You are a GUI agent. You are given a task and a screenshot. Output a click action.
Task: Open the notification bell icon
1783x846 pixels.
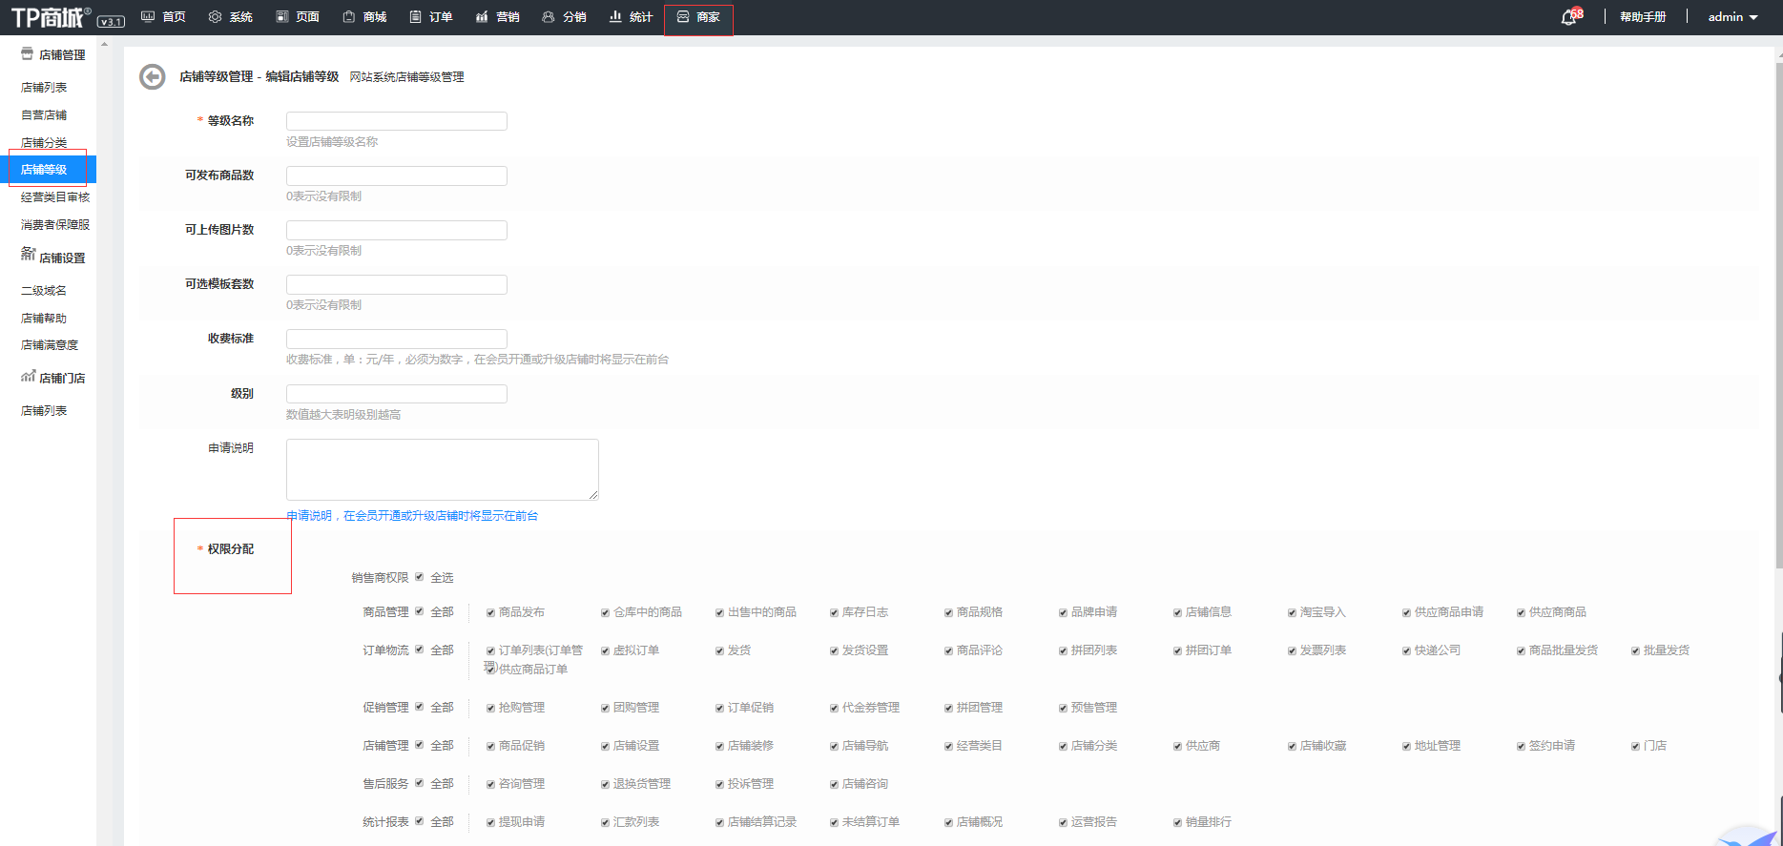coord(1568,17)
